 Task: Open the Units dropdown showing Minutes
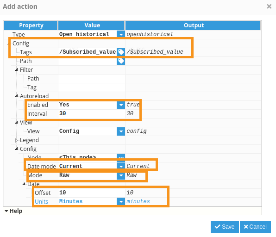(121, 201)
